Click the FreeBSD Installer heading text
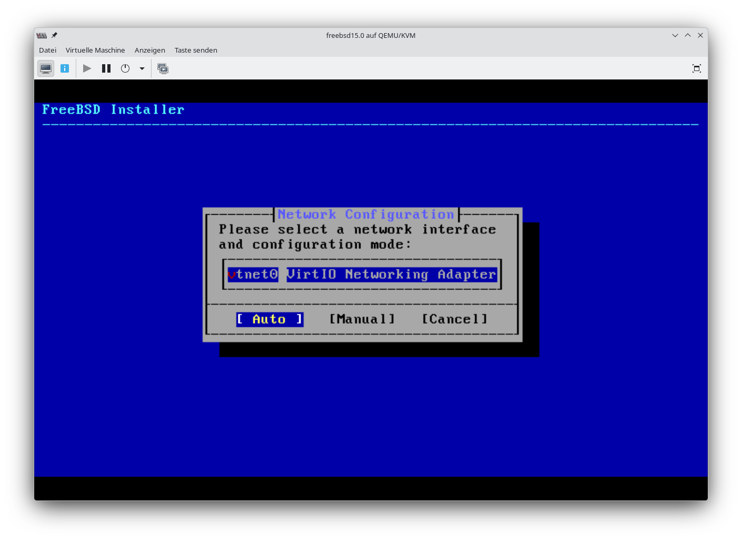The height and width of the screenshot is (541, 742). click(x=113, y=109)
